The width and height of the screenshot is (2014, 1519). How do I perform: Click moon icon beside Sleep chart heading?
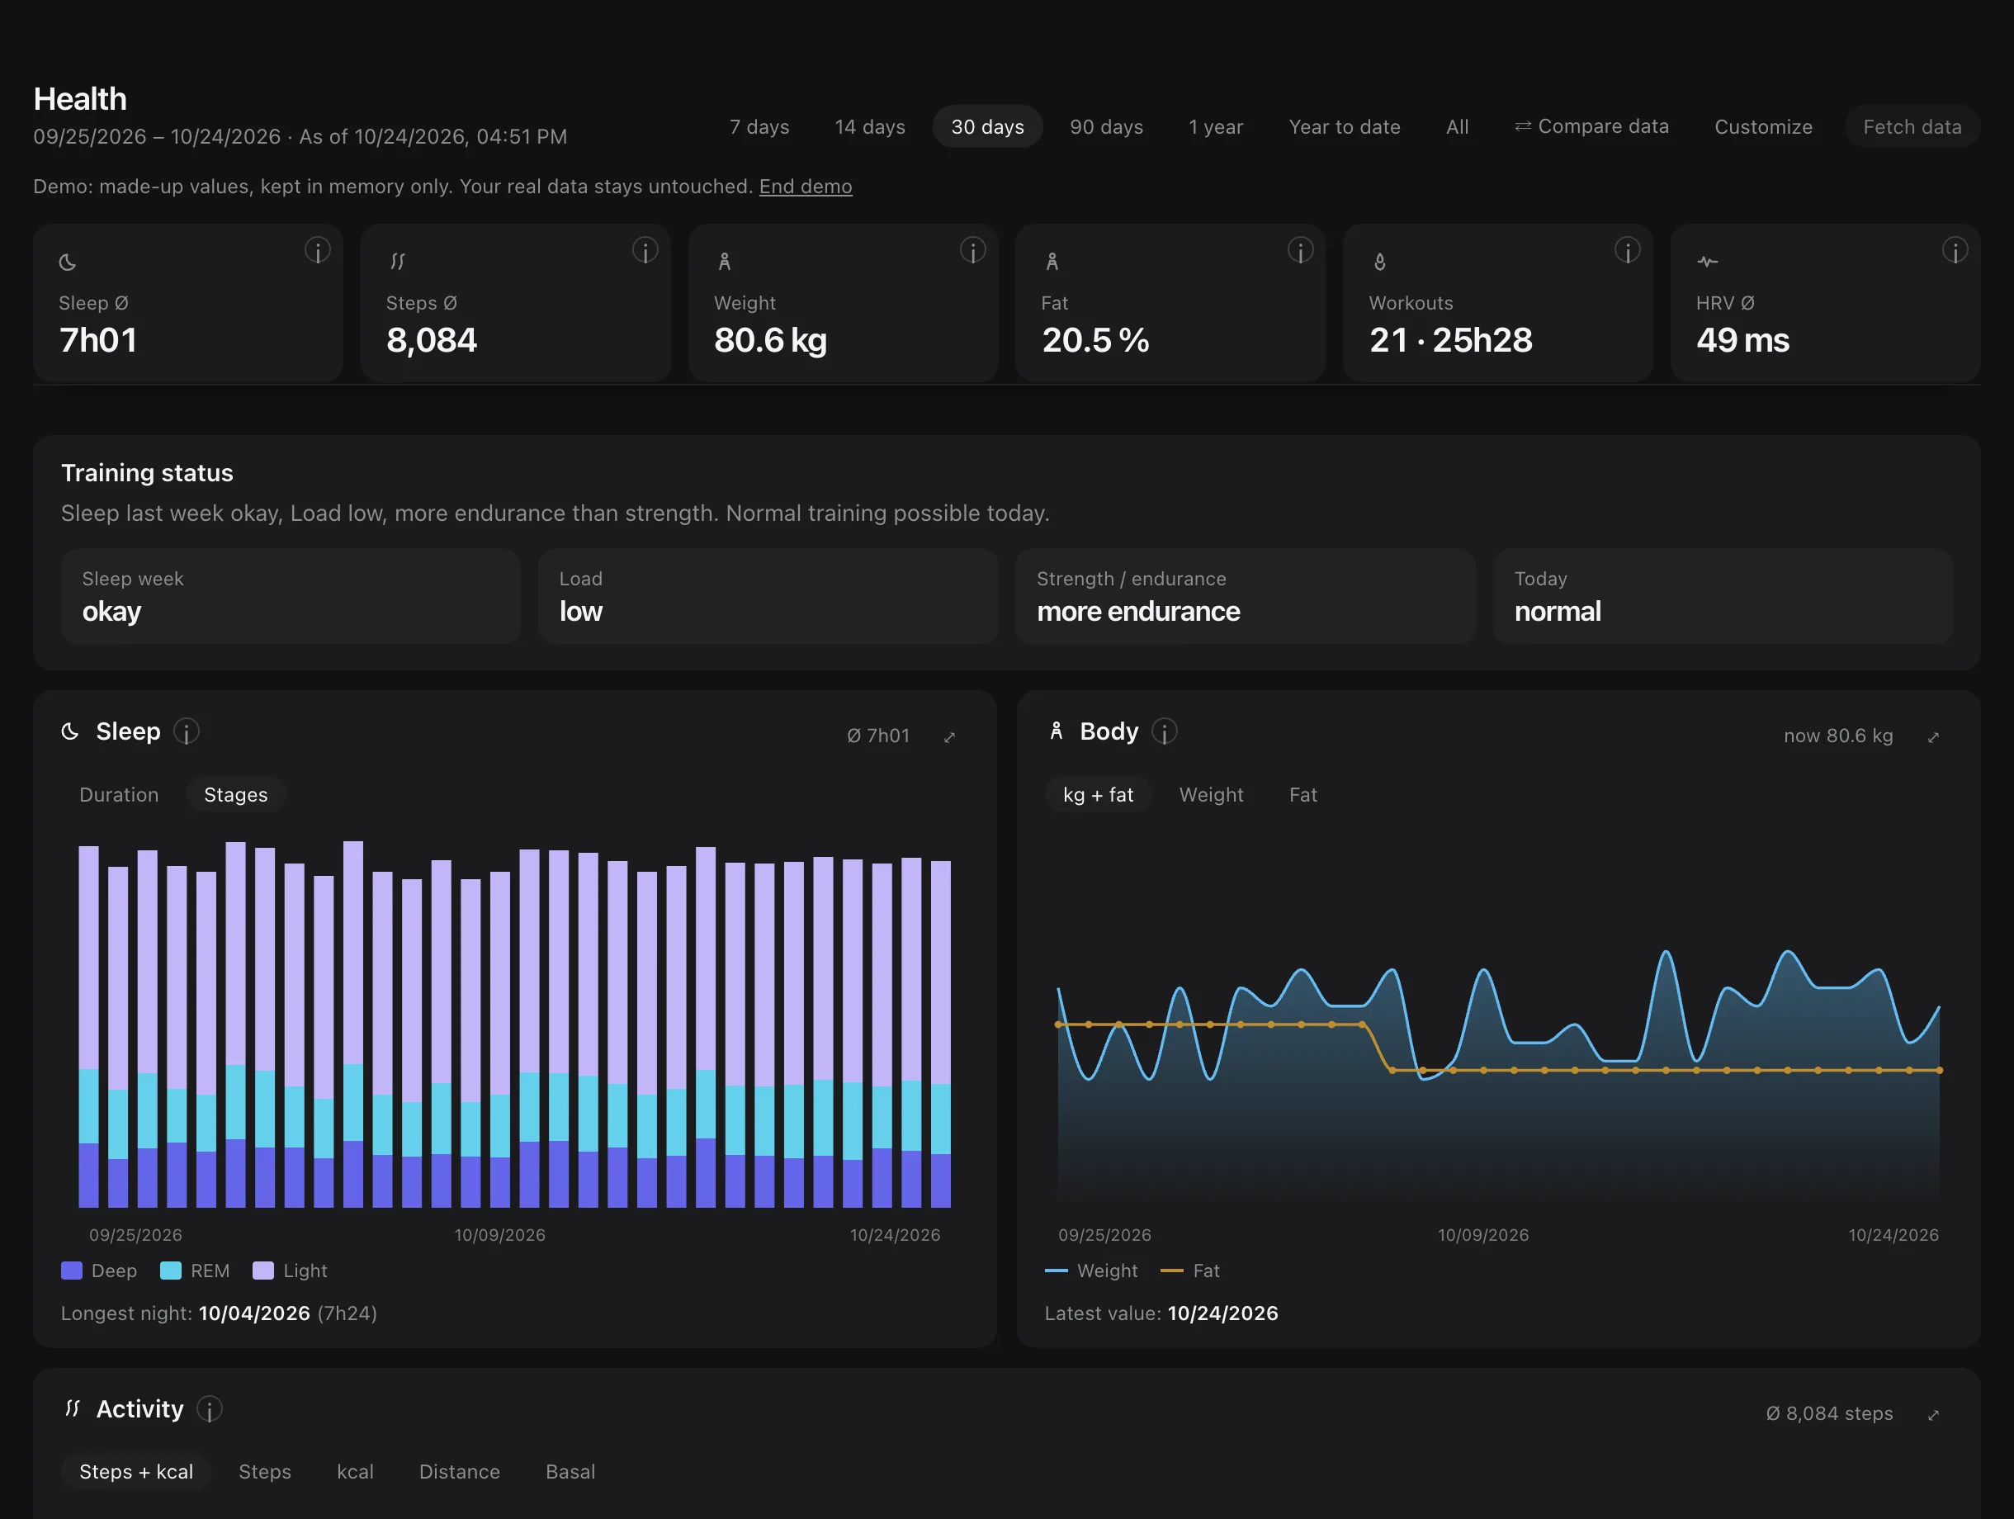click(70, 731)
